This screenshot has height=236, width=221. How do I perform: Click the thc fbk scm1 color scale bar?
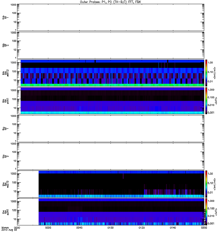coord(206,212)
